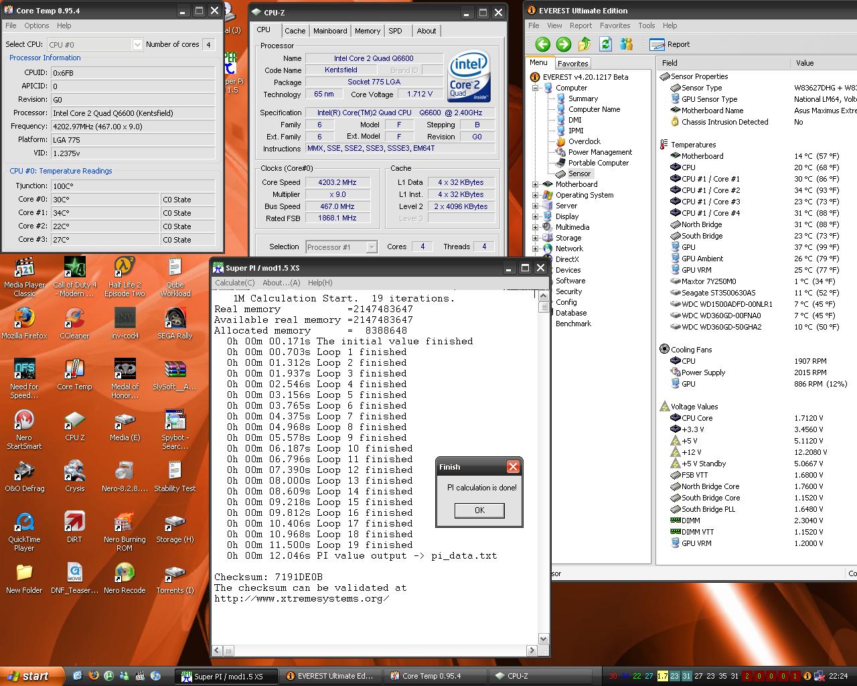Select the DiRT desktop icon
Image resolution: width=857 pixels, height=686 pixels.
click(x=74, y=527)
